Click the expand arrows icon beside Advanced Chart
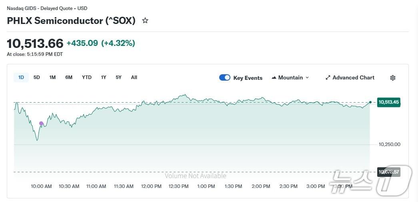 tap(328, 78)
